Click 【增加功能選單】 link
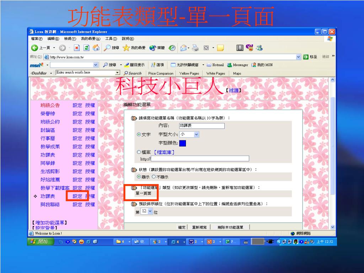The image size is (364, 273). point(50,223)
